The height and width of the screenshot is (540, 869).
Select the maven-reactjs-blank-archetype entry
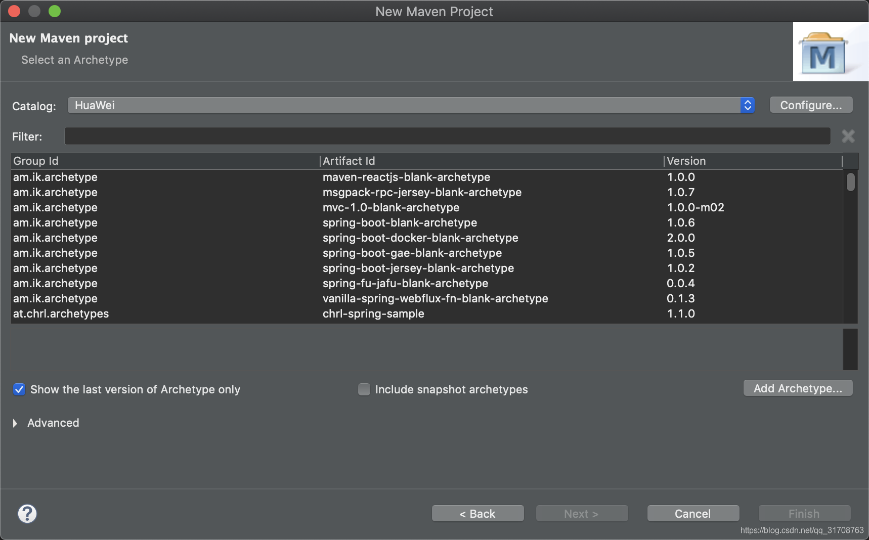click(406, 177)
